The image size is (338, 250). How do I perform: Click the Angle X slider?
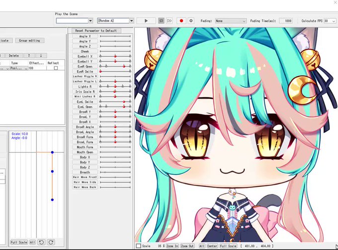pyautogui.click(x=115, y=36)
